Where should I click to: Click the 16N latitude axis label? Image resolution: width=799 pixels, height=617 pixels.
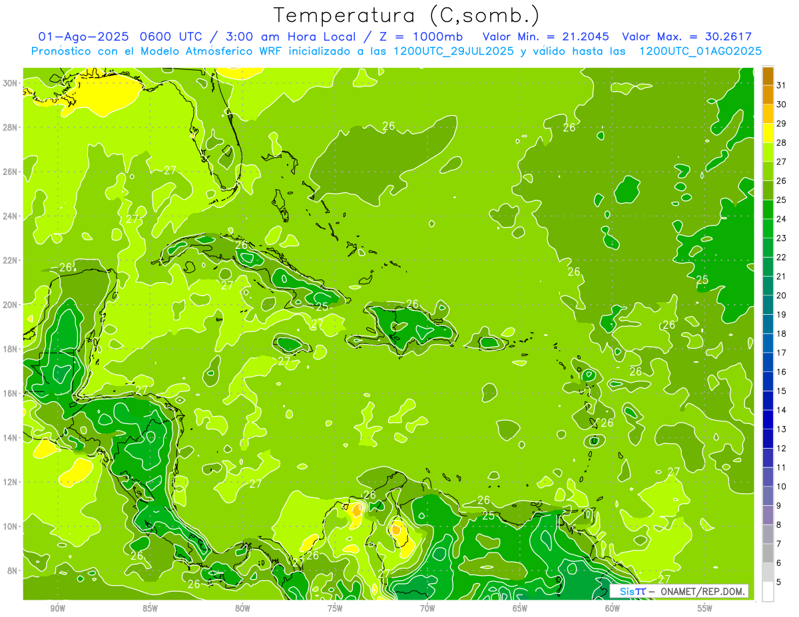[10, 393]
